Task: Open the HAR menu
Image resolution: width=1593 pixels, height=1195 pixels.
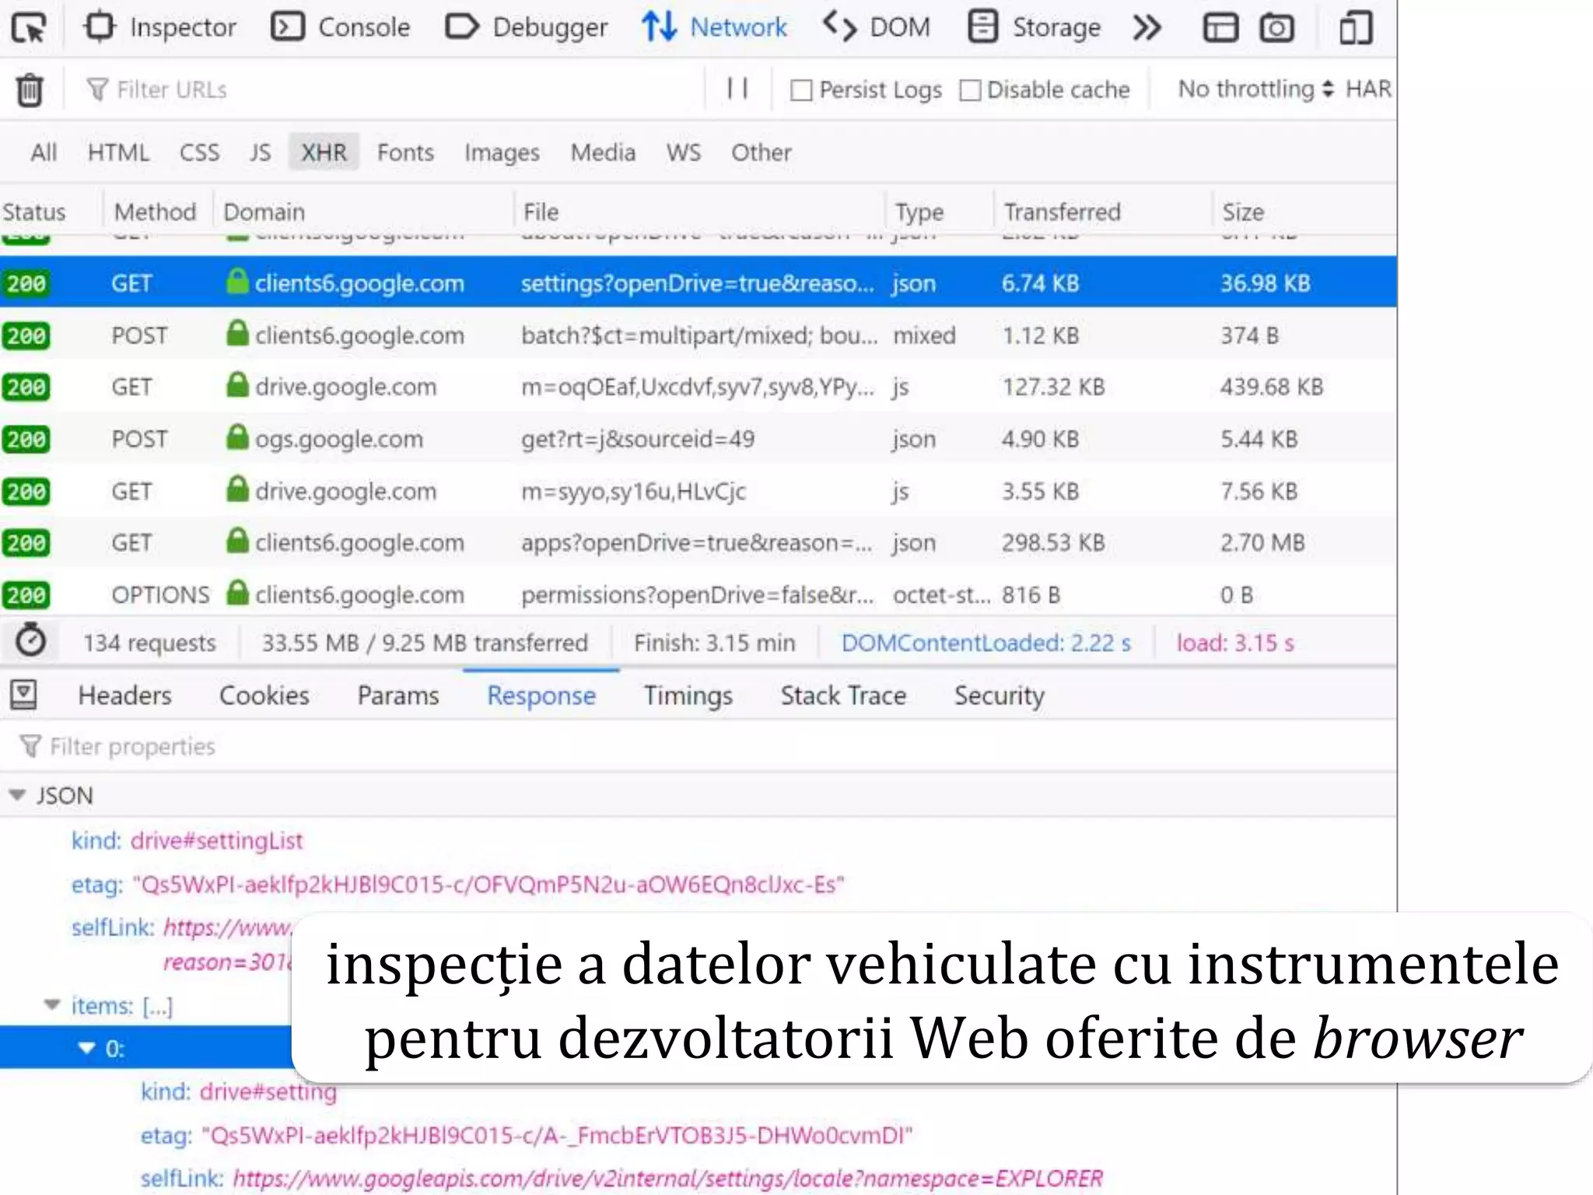Action: 1368,89
